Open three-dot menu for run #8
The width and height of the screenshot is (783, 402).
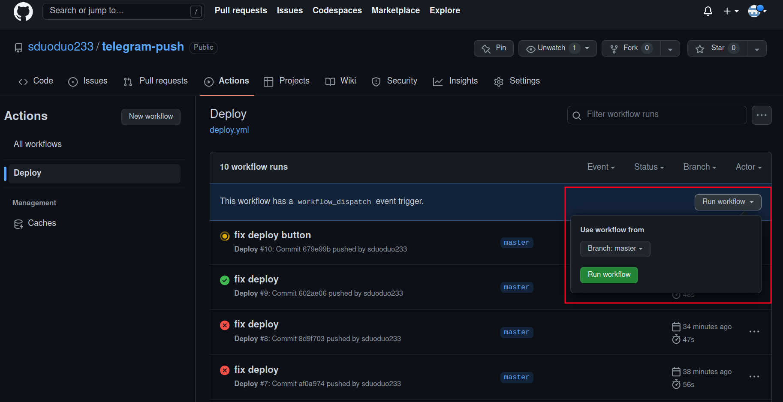point(754,332)
